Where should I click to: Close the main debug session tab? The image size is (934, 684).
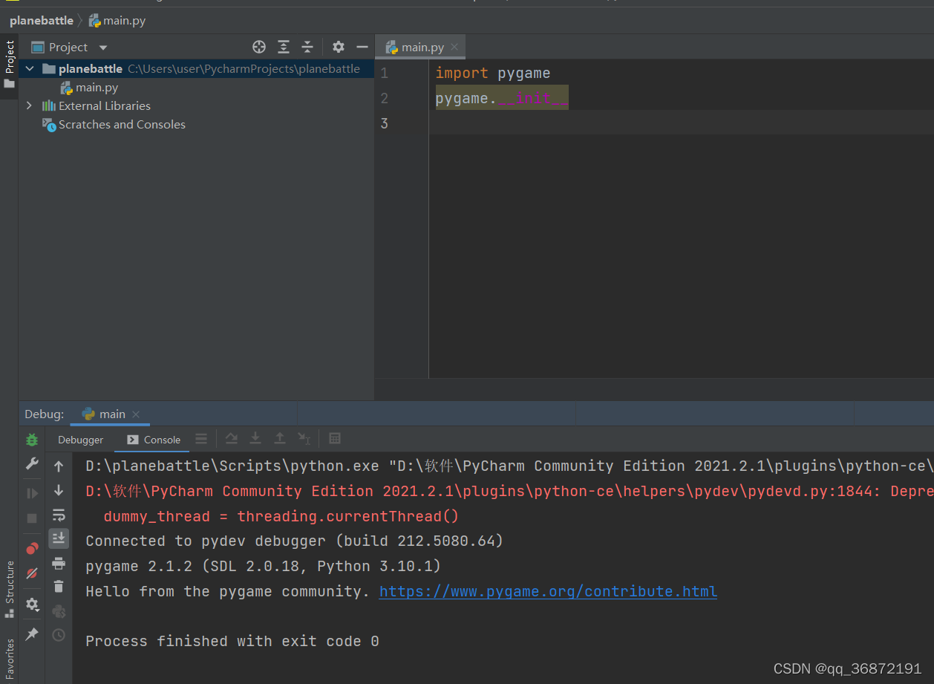(x=136, y=414)
